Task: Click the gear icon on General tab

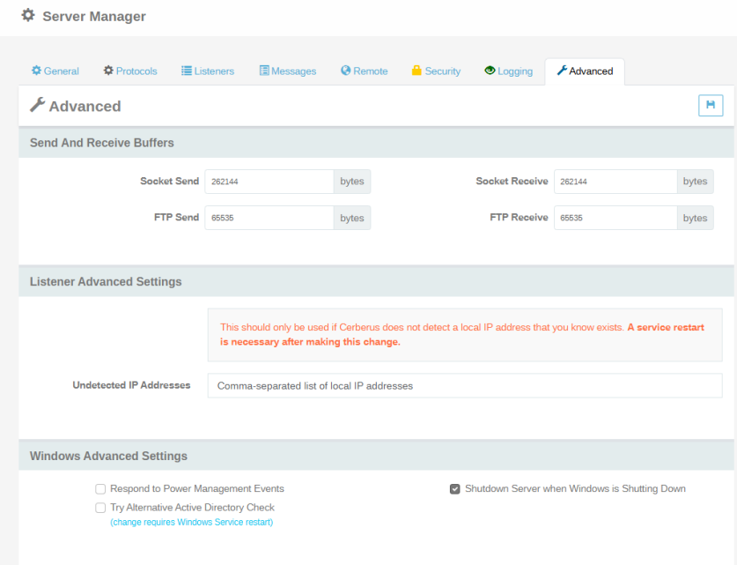Action: (36, 71)
